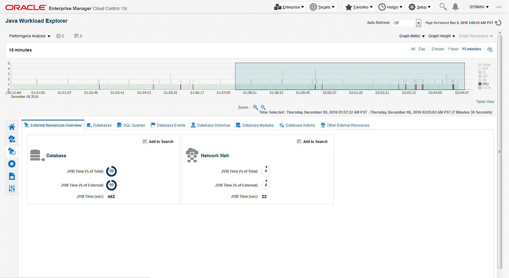Switch to the Database Schemas tab
This screenshot has width=509, height=278.
[x=211, y=125]
